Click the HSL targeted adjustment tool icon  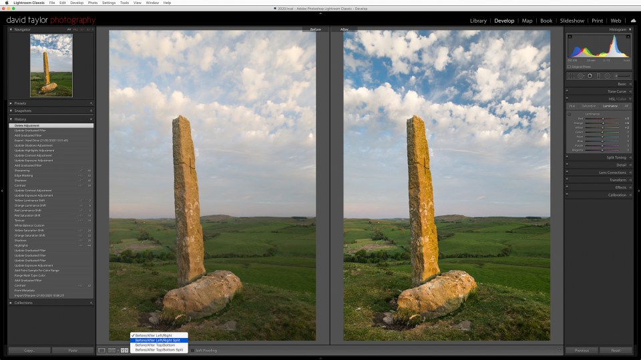click(570, 114)
